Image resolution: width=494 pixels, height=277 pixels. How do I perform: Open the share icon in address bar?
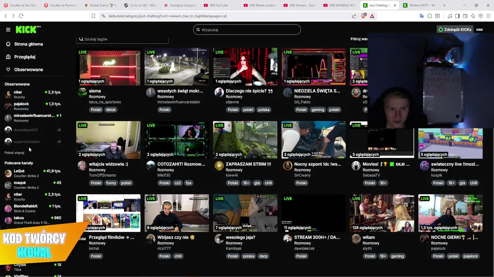[x=354, y=16]
